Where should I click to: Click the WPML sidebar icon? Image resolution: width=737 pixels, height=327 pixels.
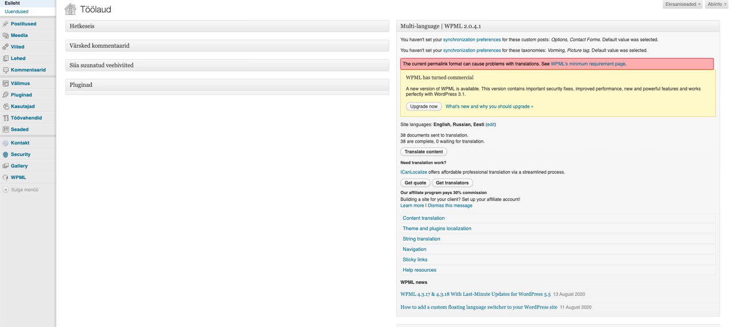[5, 177]
